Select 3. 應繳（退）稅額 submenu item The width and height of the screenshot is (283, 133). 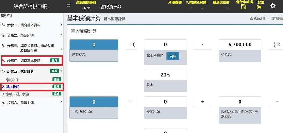pyautogui.click(x=32, y=94)
